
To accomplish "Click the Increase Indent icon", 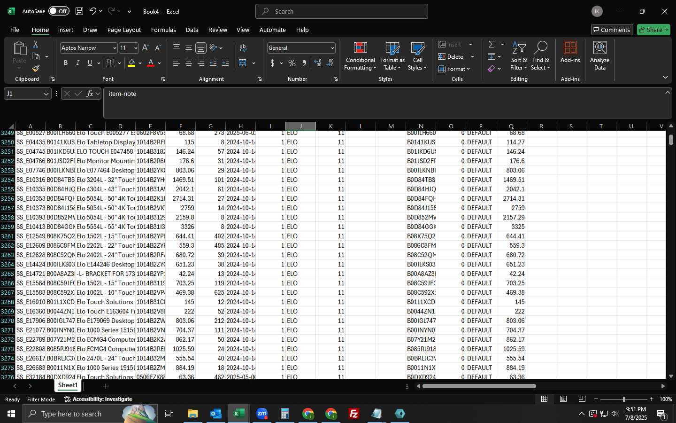I will tap(225, 63).
